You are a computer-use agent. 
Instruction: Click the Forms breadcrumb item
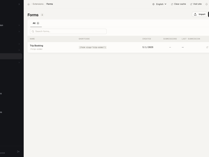point(50,4)
